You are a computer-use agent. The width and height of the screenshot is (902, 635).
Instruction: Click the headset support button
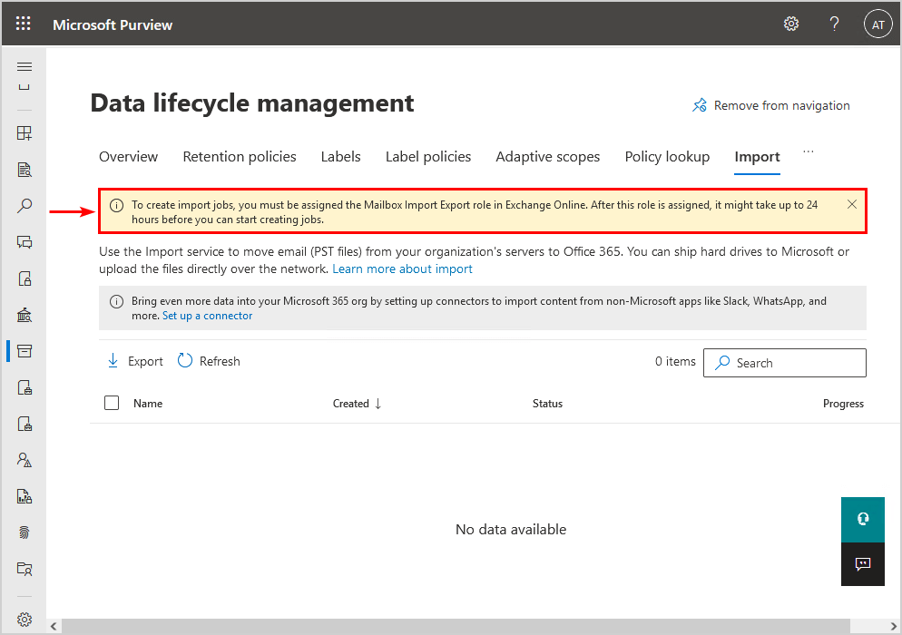[862, 520]
